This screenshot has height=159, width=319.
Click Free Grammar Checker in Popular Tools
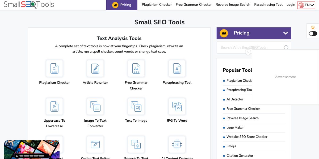click(x=243, y=109)
